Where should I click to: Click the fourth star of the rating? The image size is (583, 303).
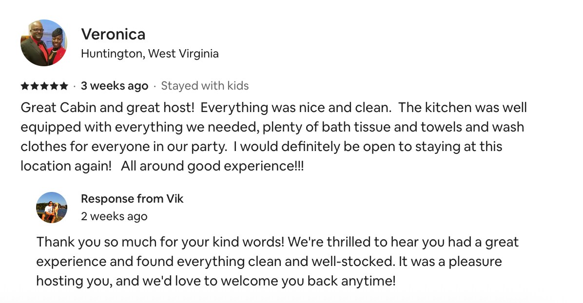pos(54,86)
